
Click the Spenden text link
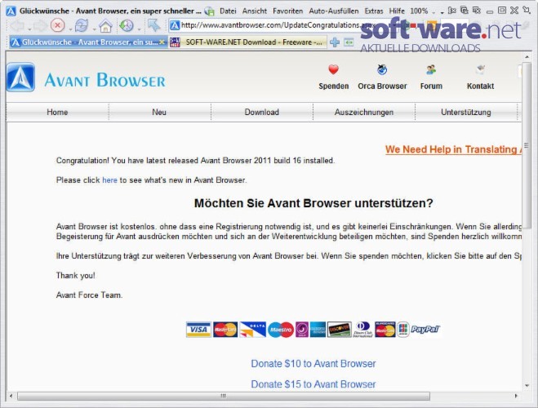coord(334,86)
